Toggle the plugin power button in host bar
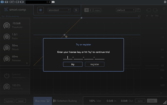Viewport: 167px width, 105px height. click(2, 2)
